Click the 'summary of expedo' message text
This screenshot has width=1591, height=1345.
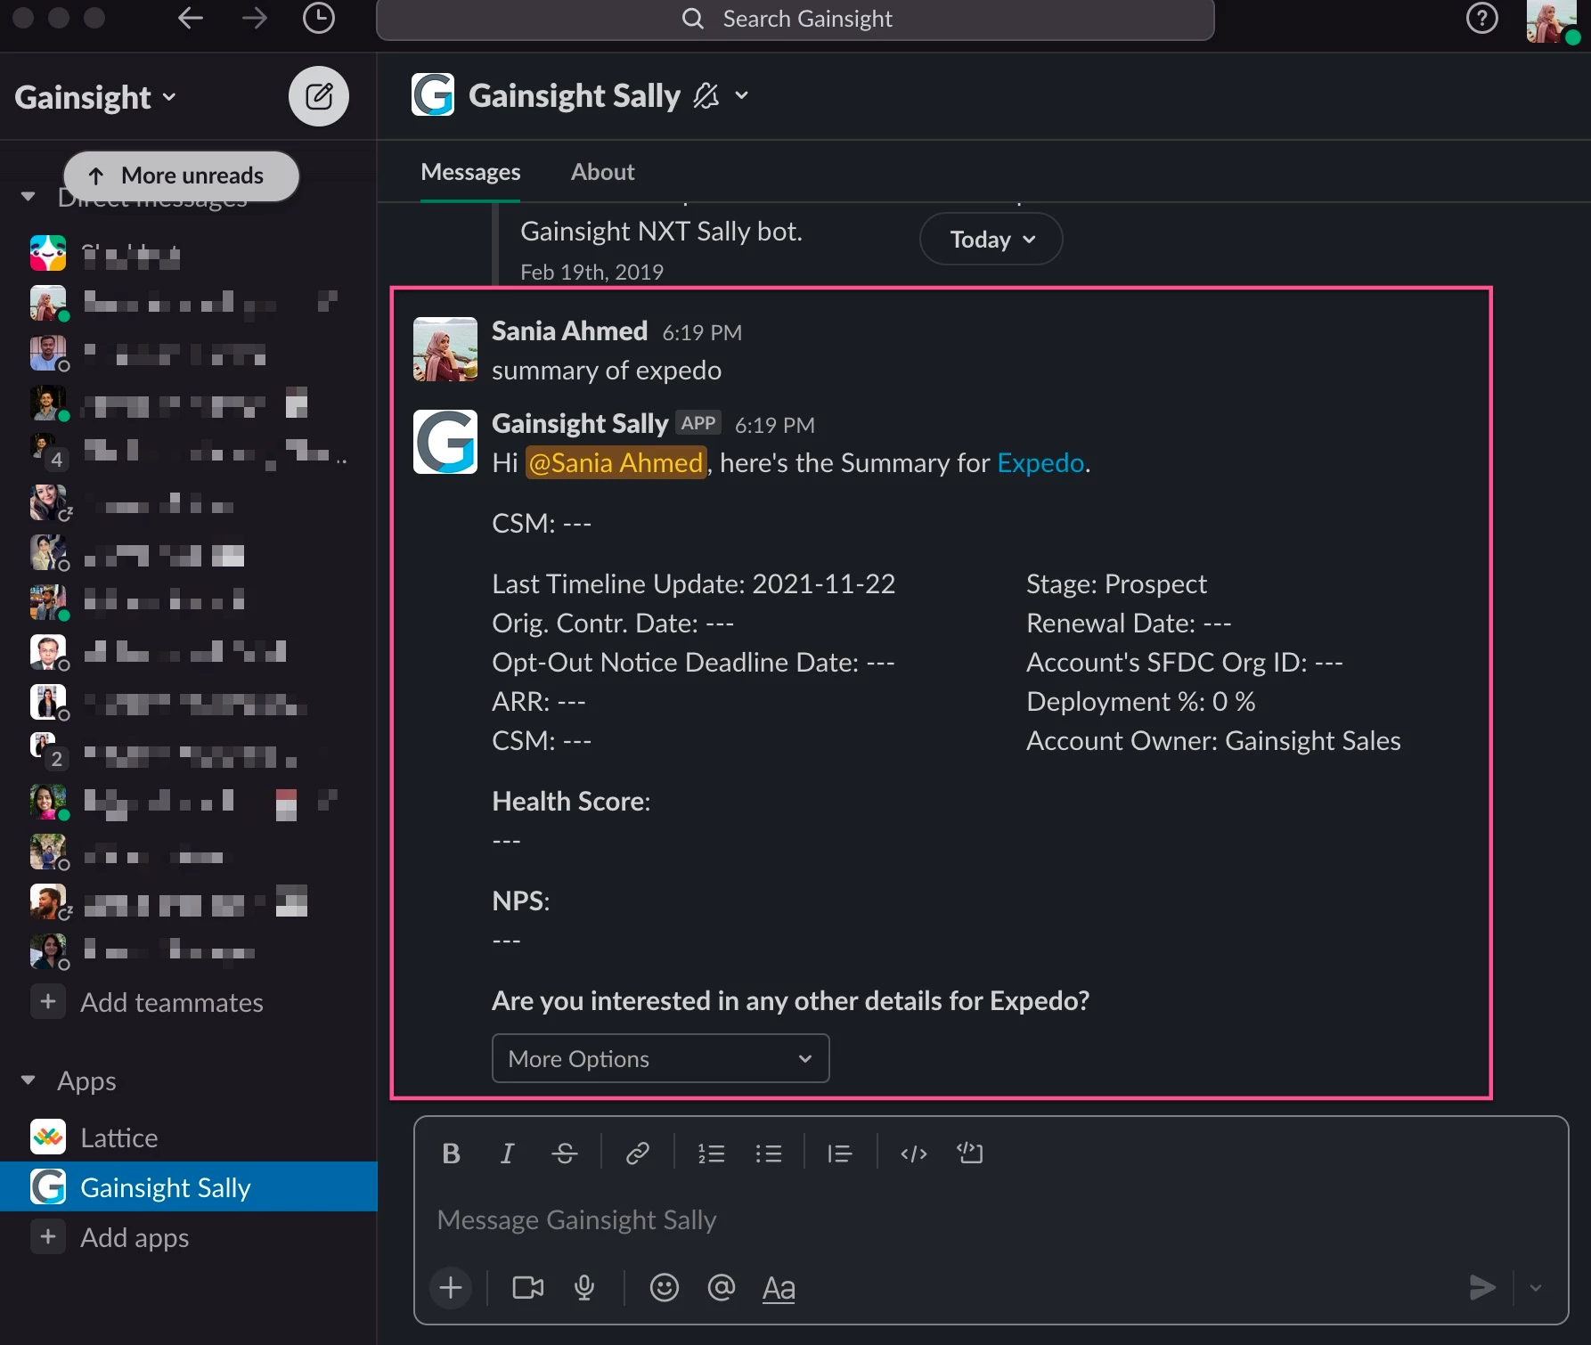607,370
